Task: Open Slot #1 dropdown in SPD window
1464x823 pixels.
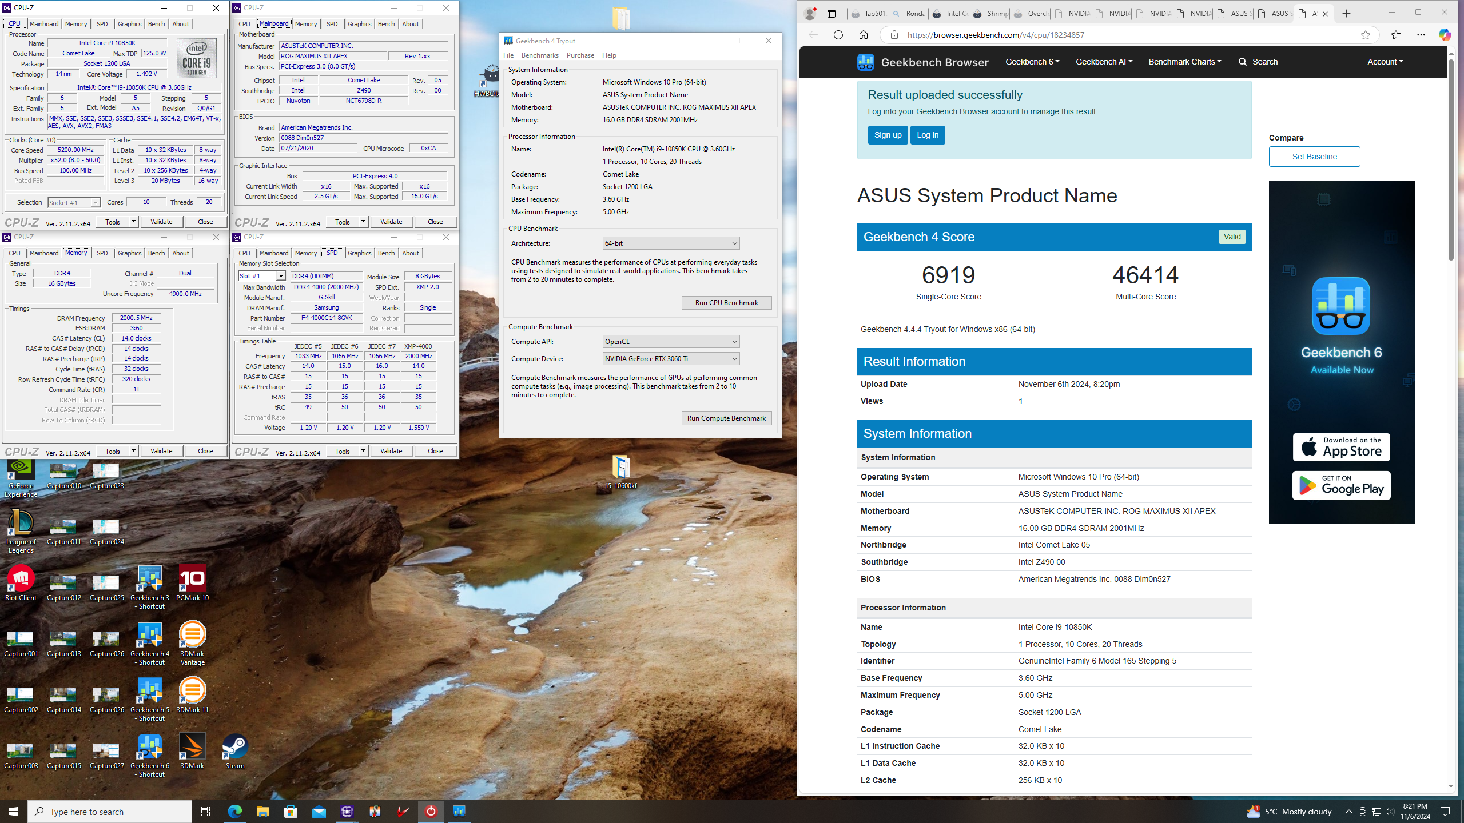Action: [262, 276]
